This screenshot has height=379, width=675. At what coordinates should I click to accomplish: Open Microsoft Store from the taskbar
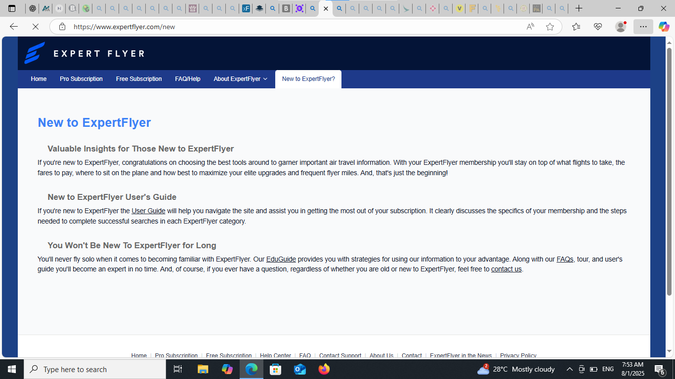point(276,369)
